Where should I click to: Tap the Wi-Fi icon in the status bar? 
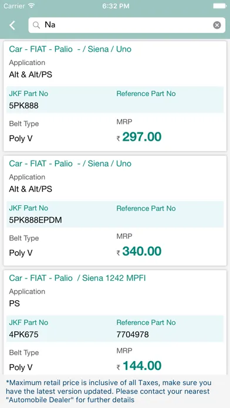32,6
